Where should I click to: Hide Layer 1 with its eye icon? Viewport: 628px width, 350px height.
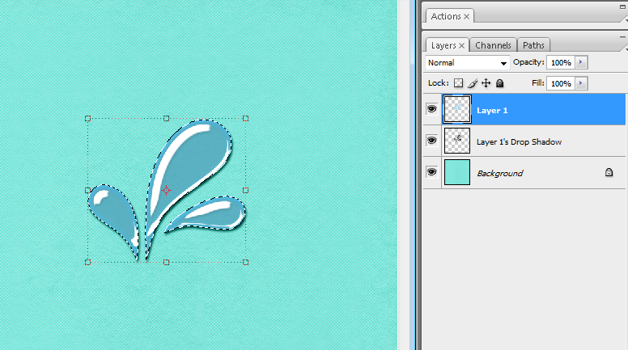pyautogui.click(x=432, y=109)
